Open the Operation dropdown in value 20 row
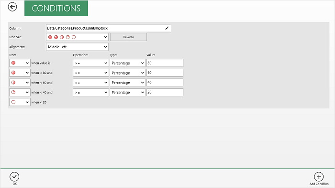 click(x=91, y=93)
